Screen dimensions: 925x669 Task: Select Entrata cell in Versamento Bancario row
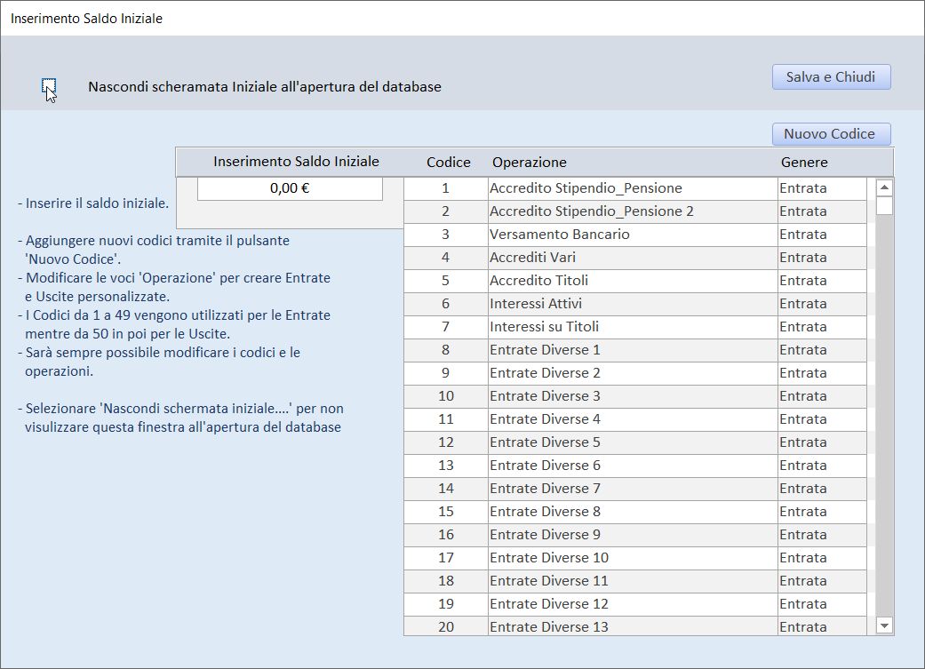tap(822, 235)
